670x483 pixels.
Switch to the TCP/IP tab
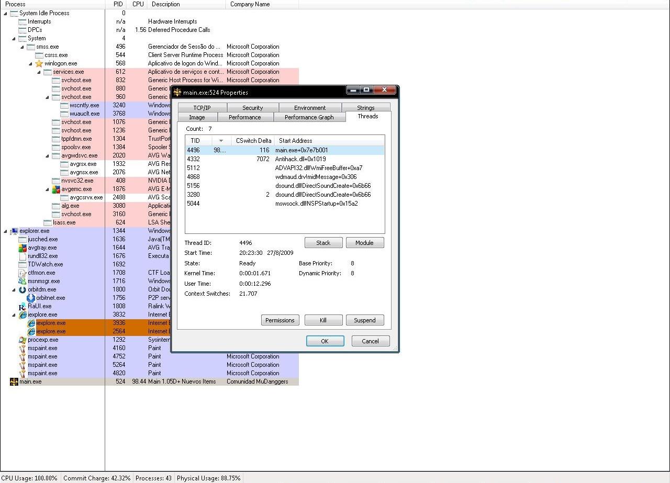(202, 108)
